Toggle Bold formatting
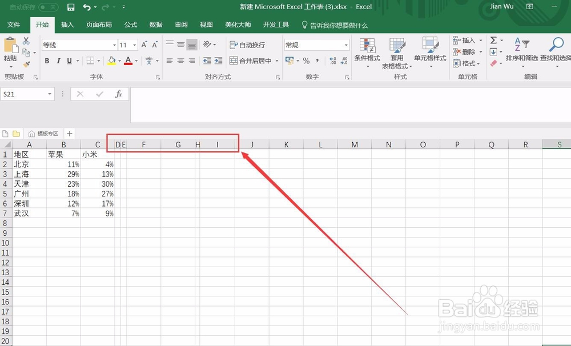Image resolution: width=571 pixels, height=346 pixels. point(47,61)
